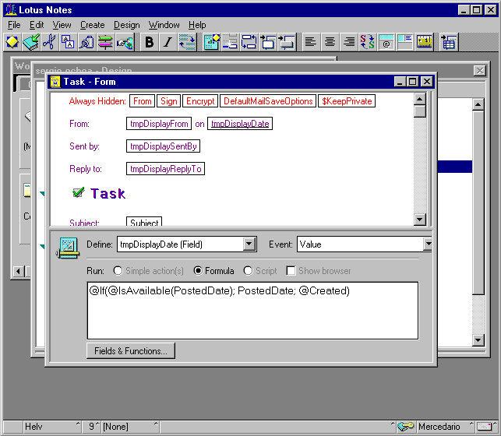Click the window with @ symbol icon
Viewport: 501px width, 436px height.
(x=386, y=42)
